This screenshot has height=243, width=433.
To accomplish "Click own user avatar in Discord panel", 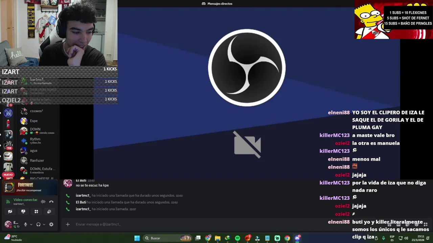I will click(x=8, y=224).
